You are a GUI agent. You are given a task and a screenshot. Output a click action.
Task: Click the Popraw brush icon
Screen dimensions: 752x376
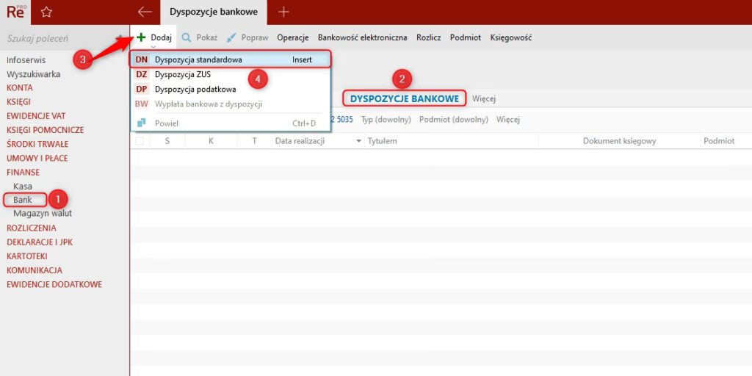(x=231, y=37)
